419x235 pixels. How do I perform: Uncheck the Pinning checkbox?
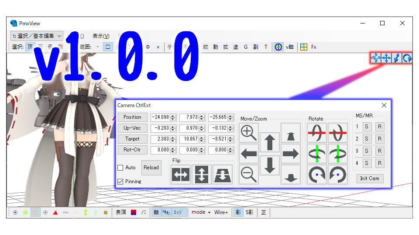click(120, 181)
